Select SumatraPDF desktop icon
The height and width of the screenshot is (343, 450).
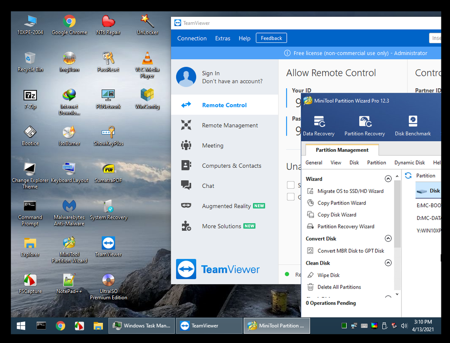(x=108, y=173)
